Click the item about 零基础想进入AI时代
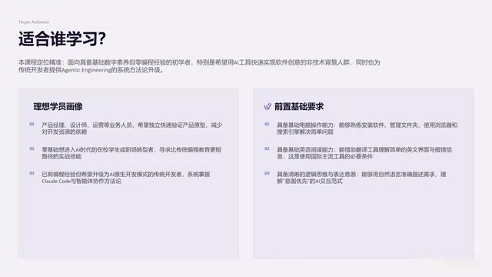The height and width of the screenshot is (277, 492). (x=131, y=153)
